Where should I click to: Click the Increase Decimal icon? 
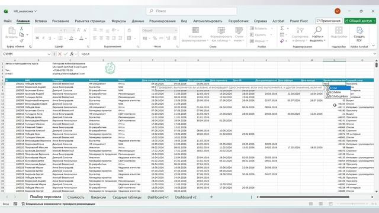coord(168,38)
